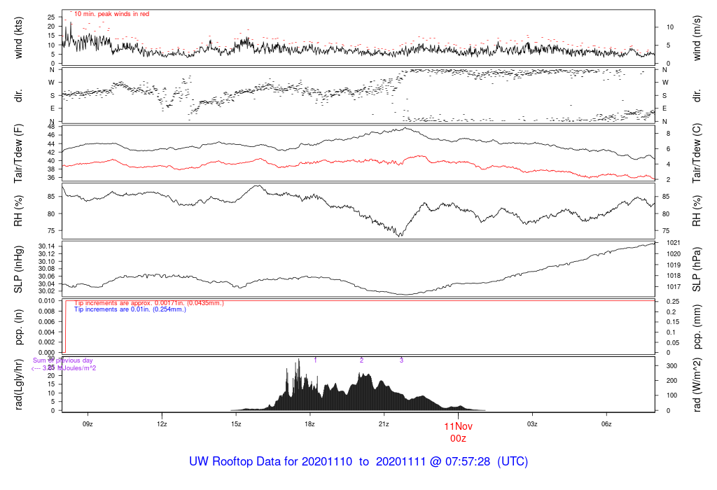717x490 pixels.
Task: Click the '09z' time axis tick label
Action: 88,424
